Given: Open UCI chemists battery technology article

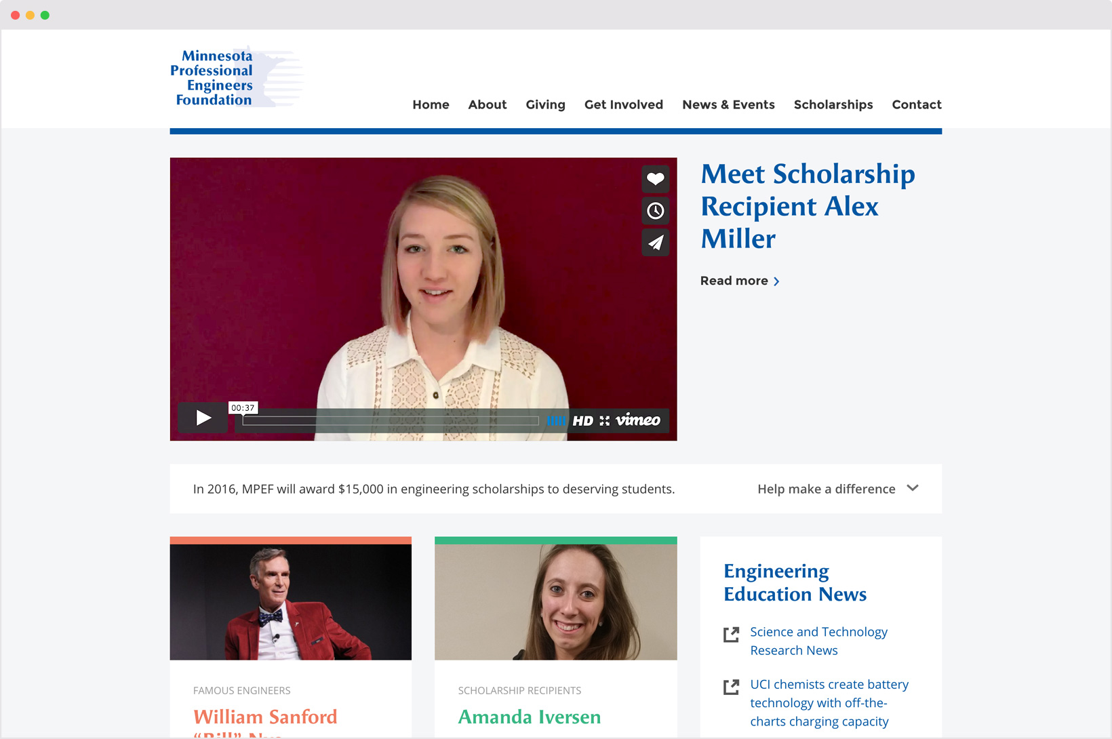Looking at the screenshot, I should point(829,703).
